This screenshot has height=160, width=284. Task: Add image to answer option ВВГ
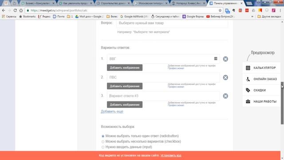pos(125,68)
